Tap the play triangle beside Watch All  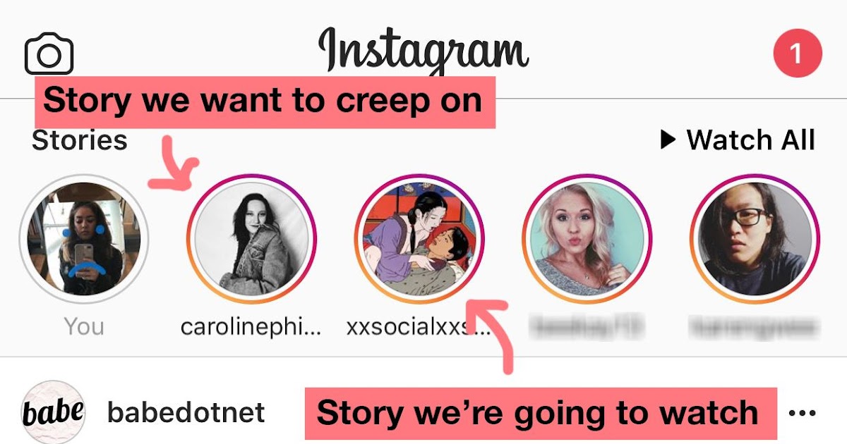coord(668,140)
